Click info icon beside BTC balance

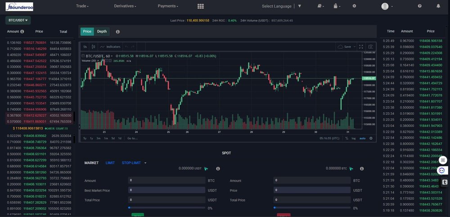[x=362, y=169]
